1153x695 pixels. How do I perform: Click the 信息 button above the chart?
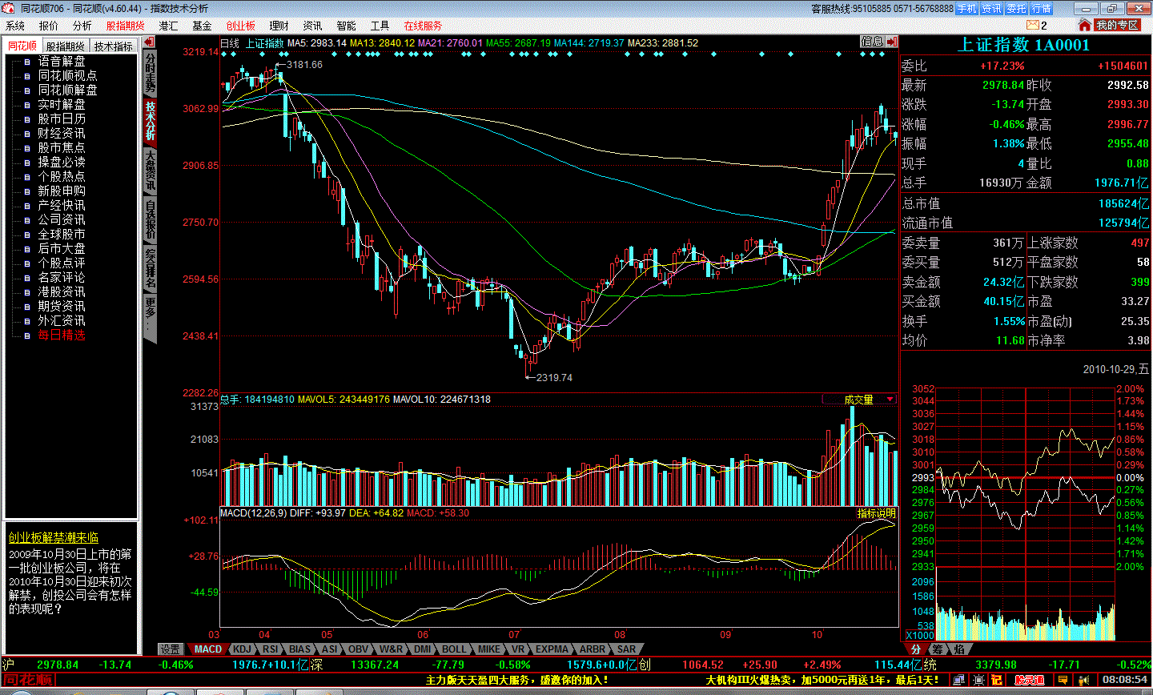(x=873, y=42)
